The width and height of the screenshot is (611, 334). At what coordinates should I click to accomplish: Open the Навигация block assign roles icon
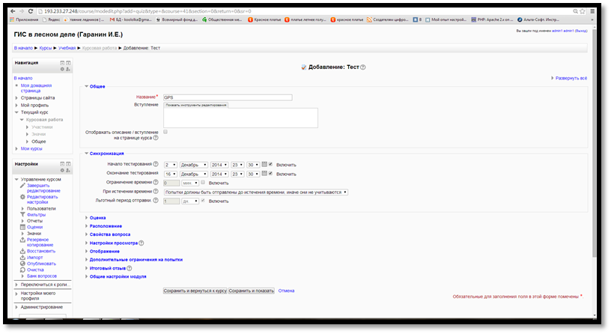coord(68,69)
